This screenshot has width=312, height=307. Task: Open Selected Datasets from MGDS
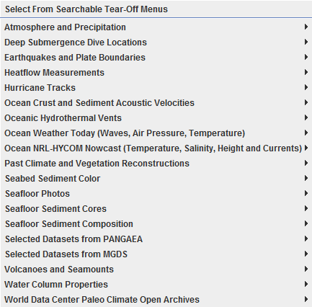(156, 254)
